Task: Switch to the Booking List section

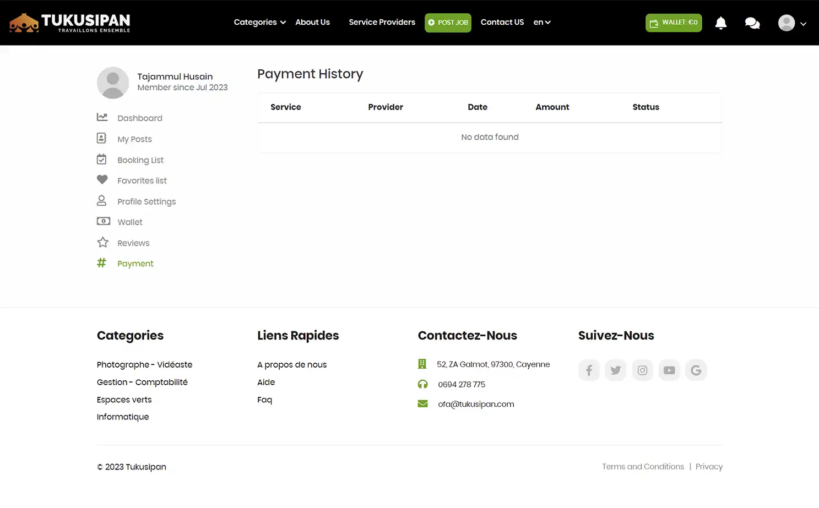Action: 140,160
